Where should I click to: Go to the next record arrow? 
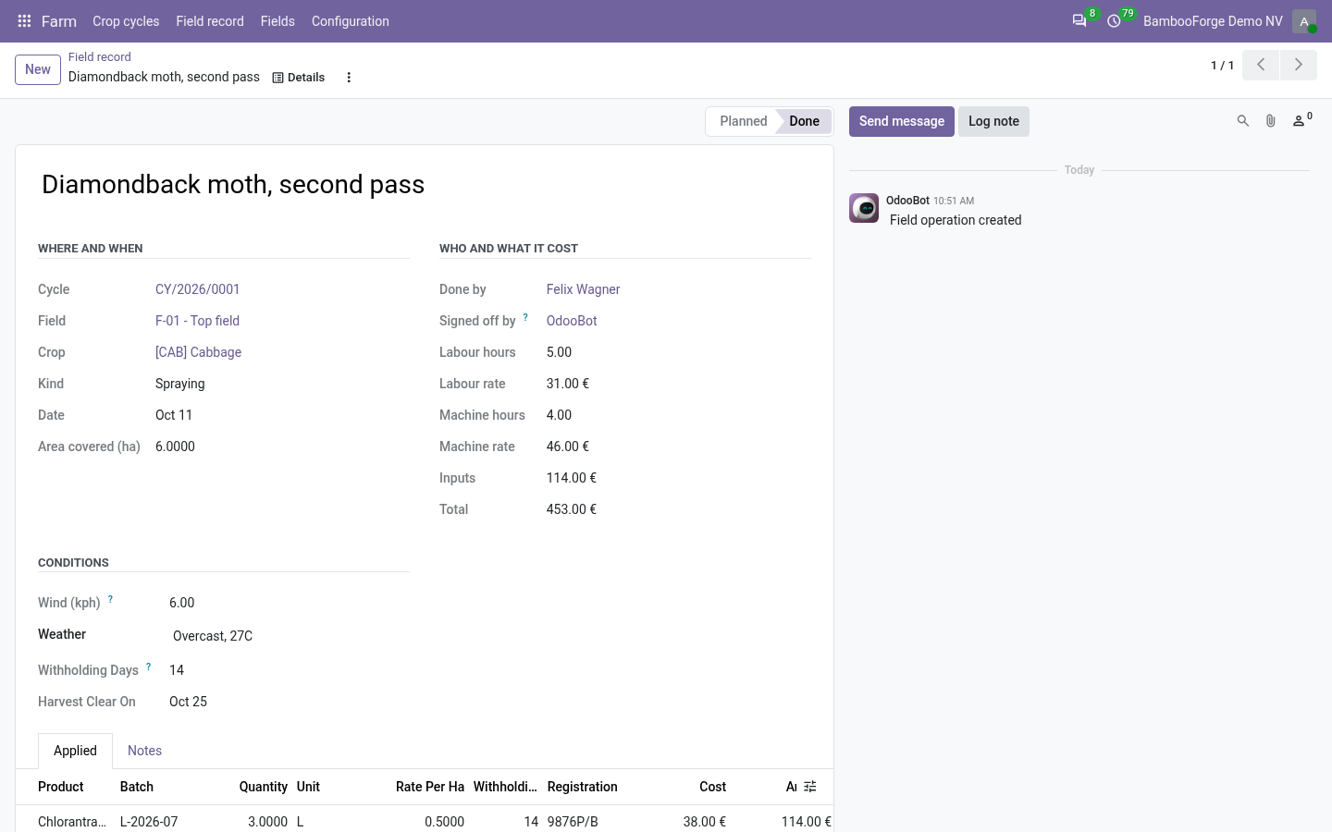pyautogui.click(x=1299, y=65)
